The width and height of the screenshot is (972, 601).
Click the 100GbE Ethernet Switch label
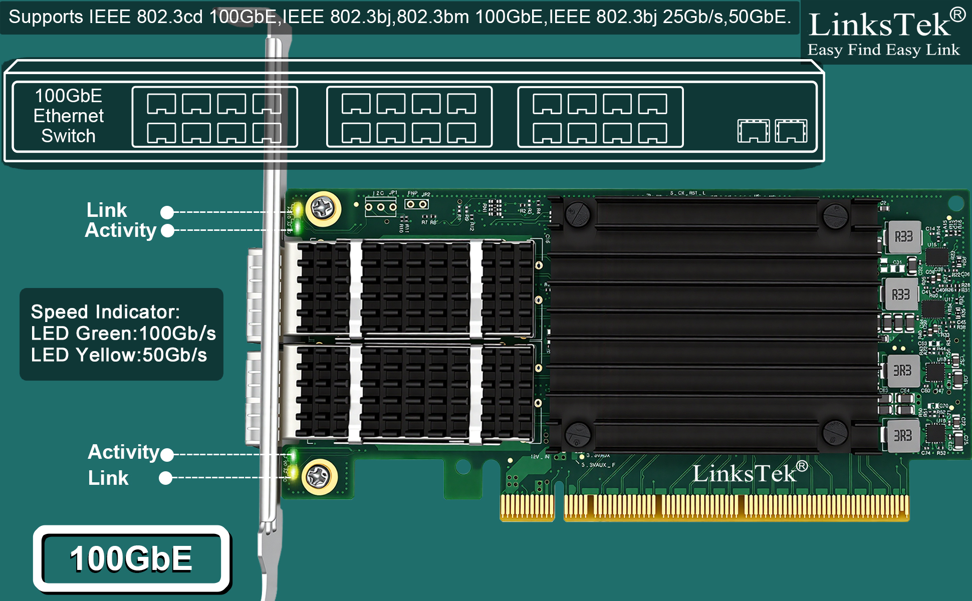pyautogui.click(x=69, y=116)
